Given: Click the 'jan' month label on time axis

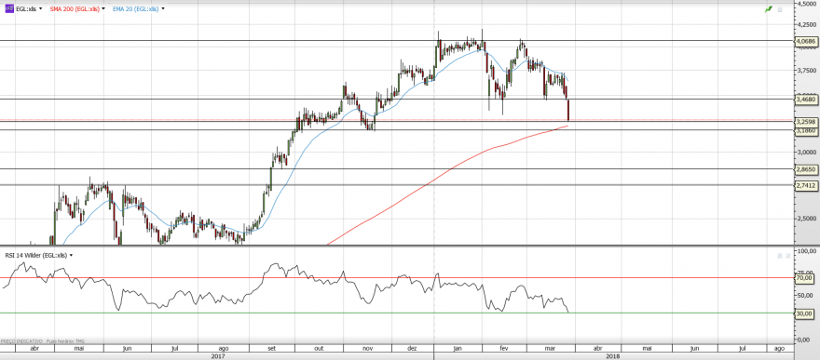Looking at the screenshot, I should (458, 348).
